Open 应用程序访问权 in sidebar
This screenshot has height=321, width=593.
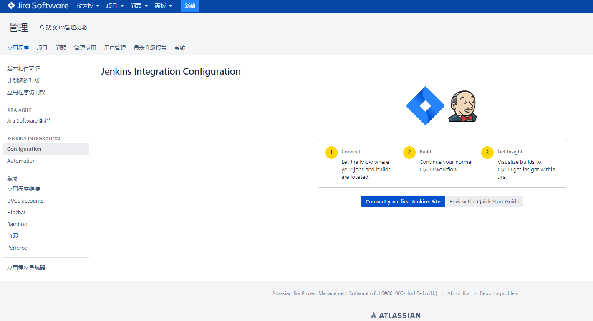26,92
